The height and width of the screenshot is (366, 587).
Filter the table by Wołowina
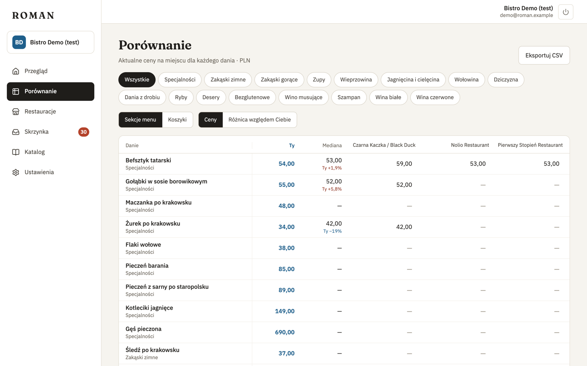(467, 80)
